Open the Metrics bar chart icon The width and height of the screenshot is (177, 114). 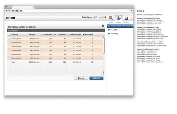click(127, 18)
